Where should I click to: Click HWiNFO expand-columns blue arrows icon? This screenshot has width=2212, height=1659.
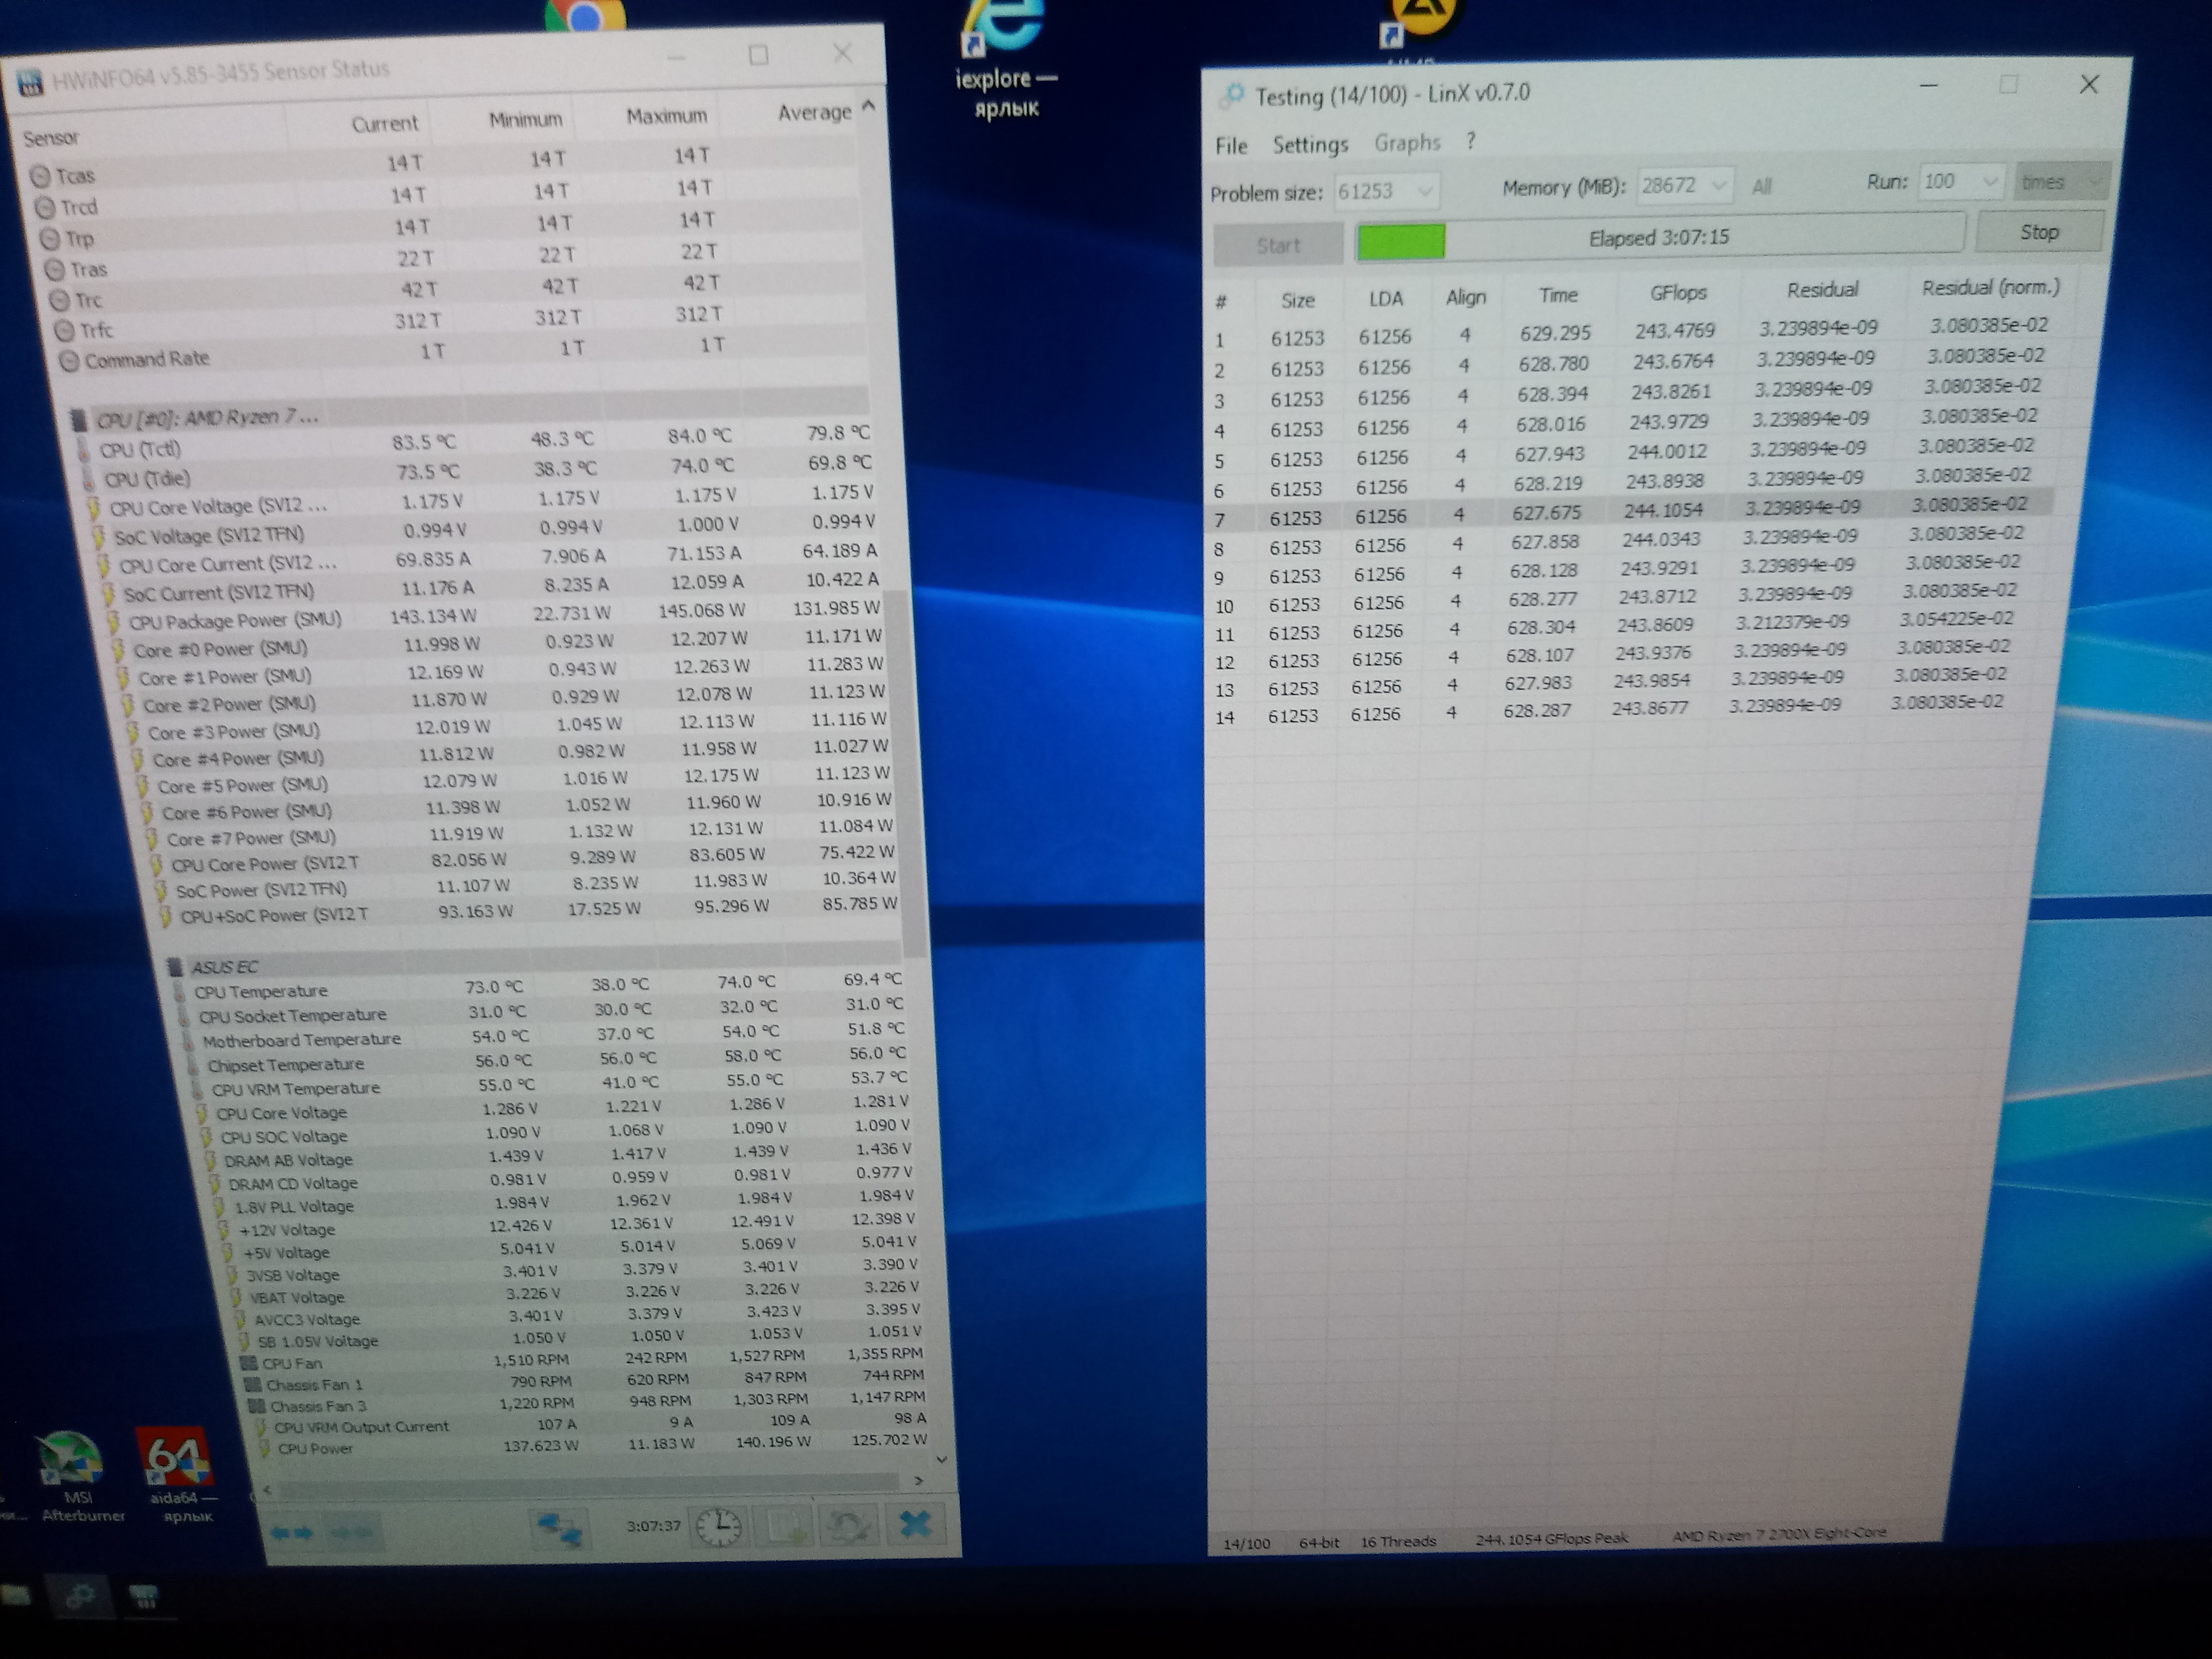pos(292,1532)
